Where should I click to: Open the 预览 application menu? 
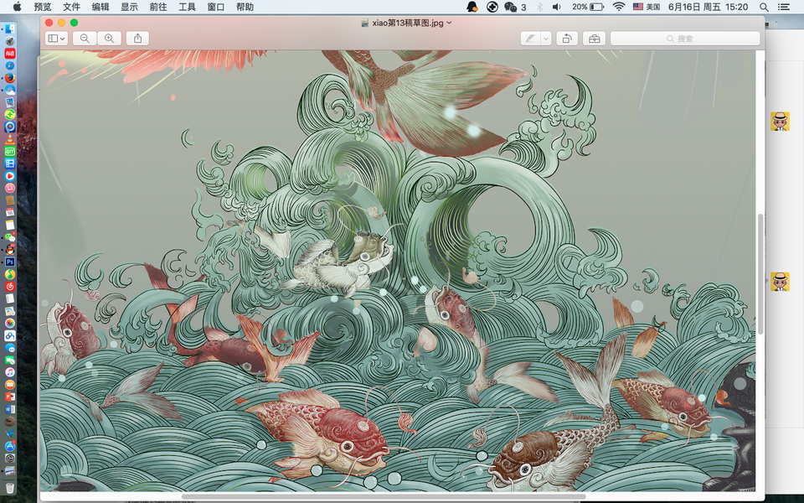point(43,7)
